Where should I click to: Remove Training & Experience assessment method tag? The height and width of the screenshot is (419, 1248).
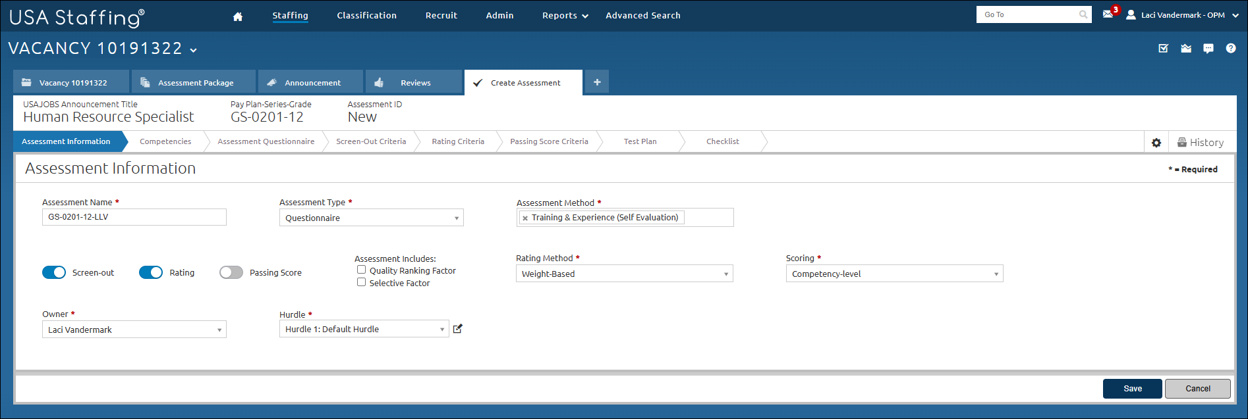tap(525, 218)
